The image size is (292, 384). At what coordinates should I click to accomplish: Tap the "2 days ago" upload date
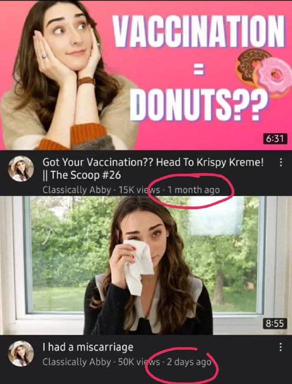tap(189, 362)
